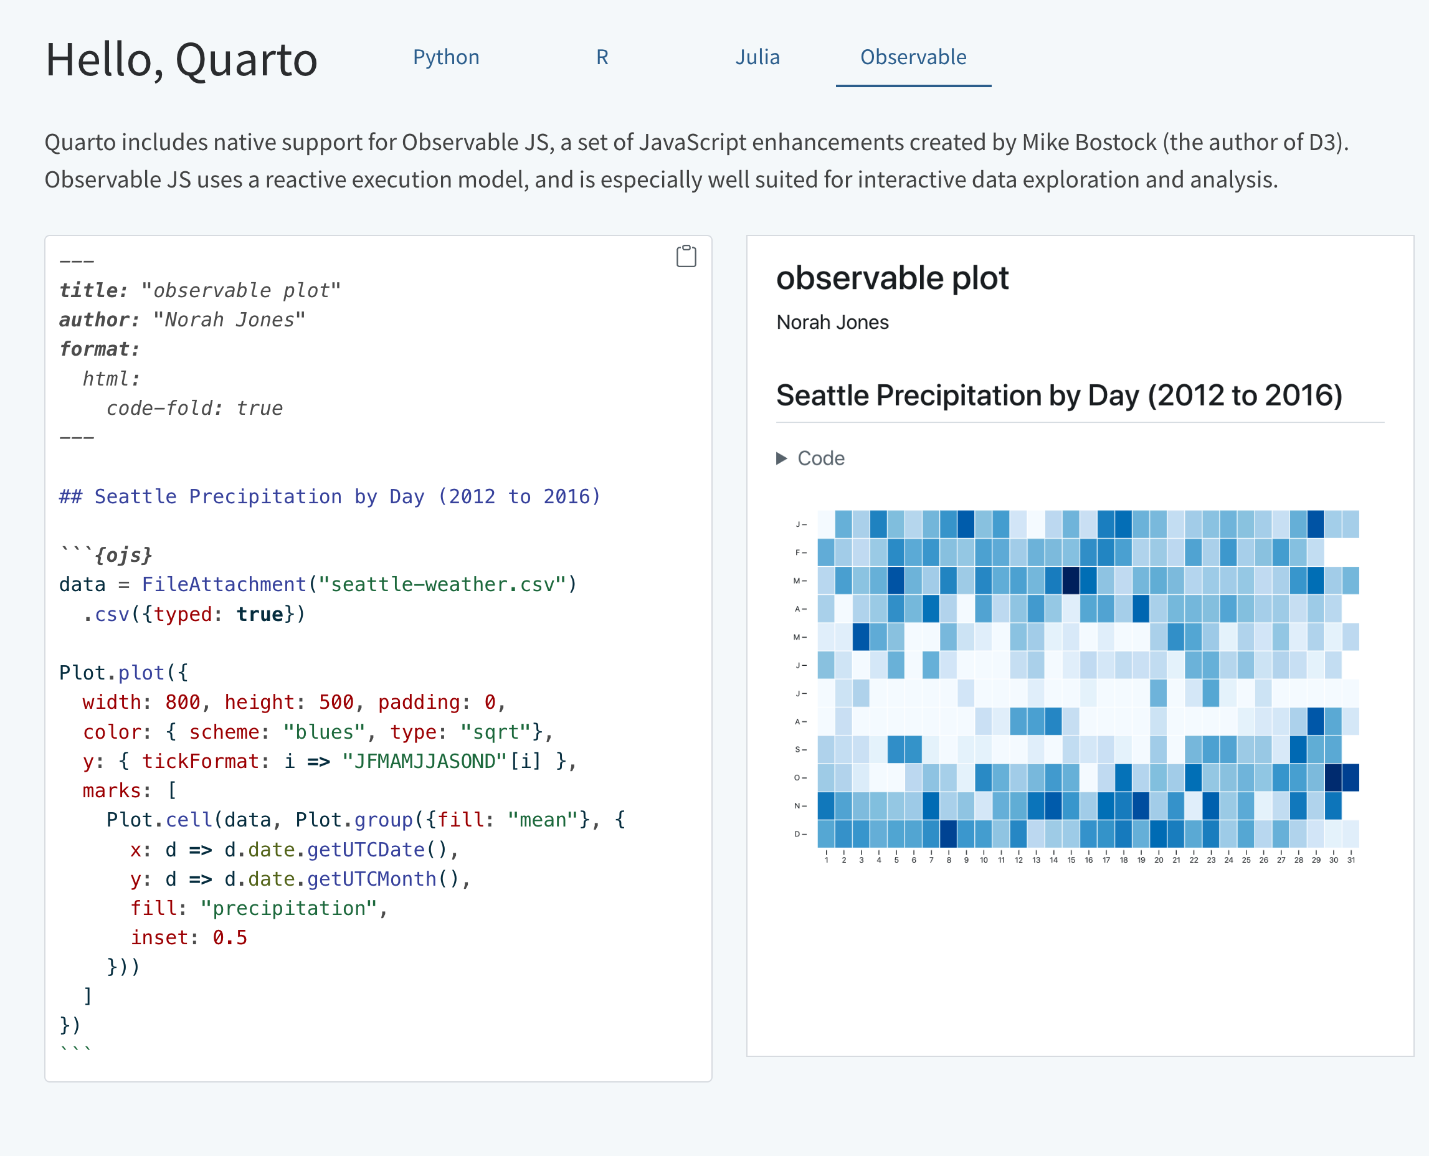Click the "seattle-weather.csv" string in the code

tap(442, 585)
